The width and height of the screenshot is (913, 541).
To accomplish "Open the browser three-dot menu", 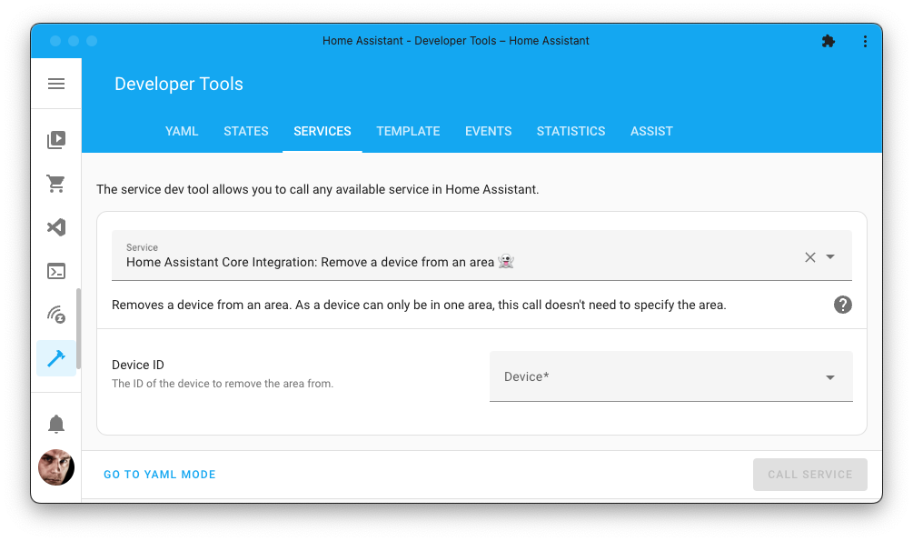I will (865, 41).
